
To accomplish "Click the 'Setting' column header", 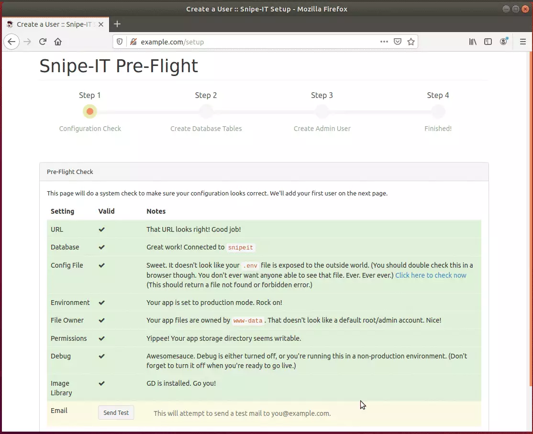I will coord(62,211).
